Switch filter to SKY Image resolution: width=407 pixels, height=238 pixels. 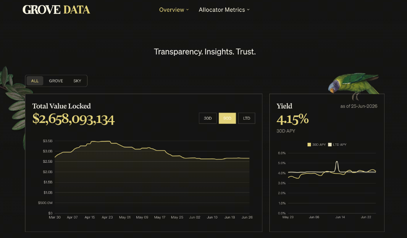point(77,81)
